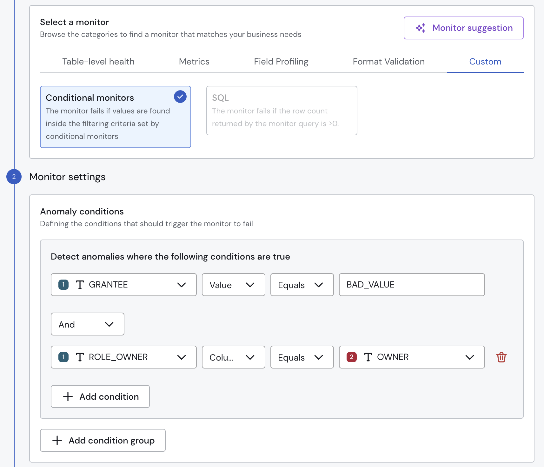Click the text-type icon beside GRANTEE
This screenshot has width=544, height=467.
click(x=80, y=285)
